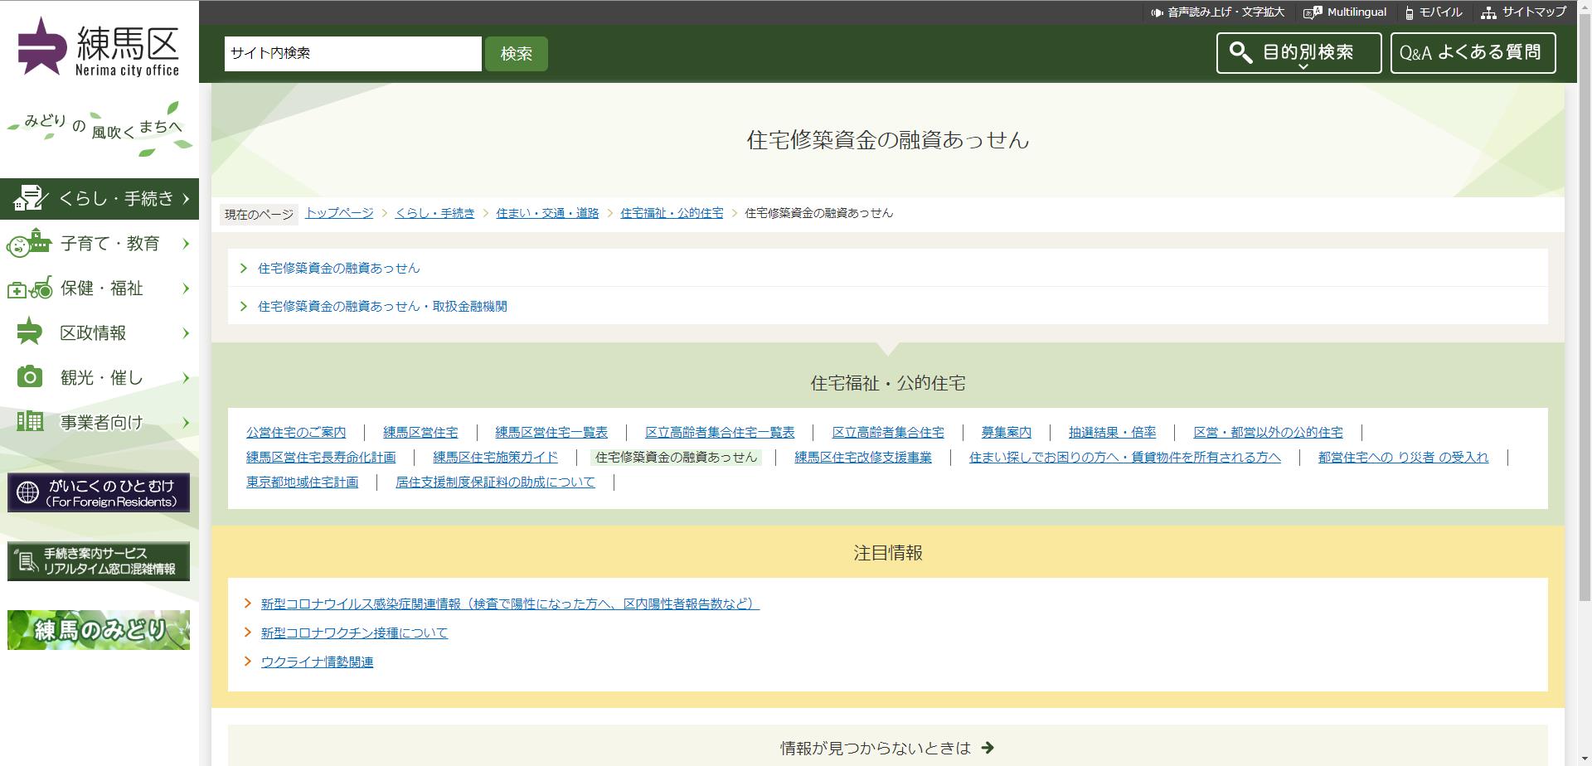Go to くらし・手続き breadcrumb link
This screenshot has height=766, width=1592.
point(434,213)
